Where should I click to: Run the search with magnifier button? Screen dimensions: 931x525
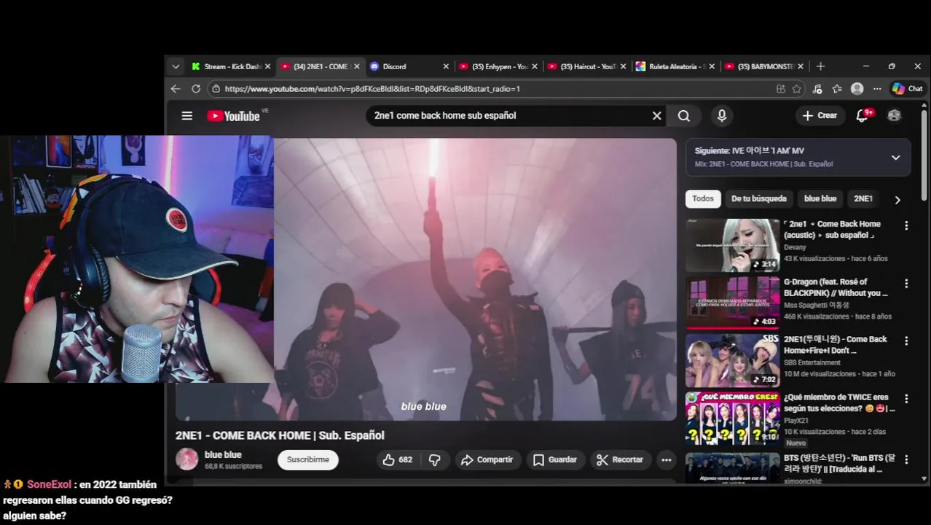pyautogui.click(x=684, y=115)
